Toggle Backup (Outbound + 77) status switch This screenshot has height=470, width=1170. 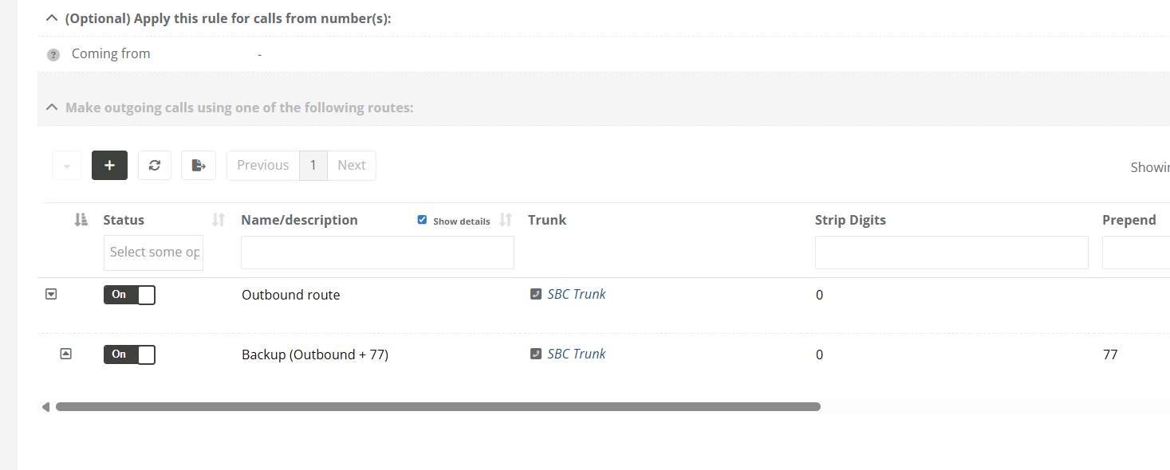129,354
